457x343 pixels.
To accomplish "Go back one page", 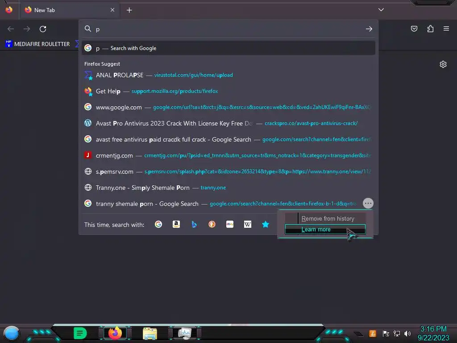I will [x=11, y=29].
